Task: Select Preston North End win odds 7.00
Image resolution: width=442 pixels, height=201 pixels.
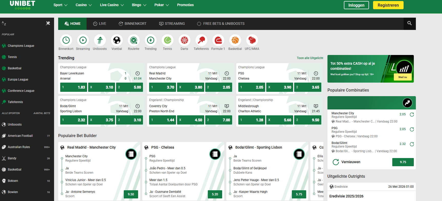Action: pos(219,120)
